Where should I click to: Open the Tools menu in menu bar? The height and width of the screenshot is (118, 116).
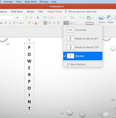tap(19, 2)
